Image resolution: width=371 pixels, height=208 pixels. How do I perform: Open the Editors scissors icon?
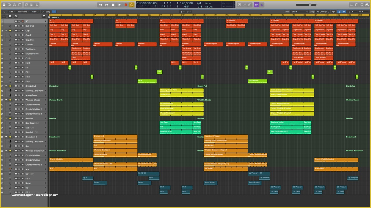(37, 5)
